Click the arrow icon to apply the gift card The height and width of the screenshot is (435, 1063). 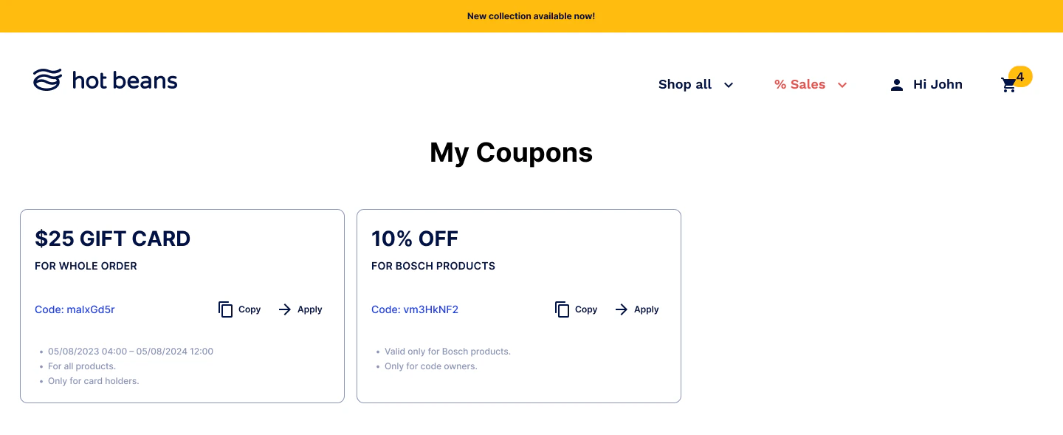285,309
